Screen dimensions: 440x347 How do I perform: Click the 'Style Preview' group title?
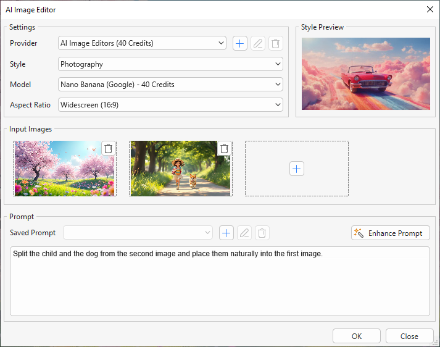322,27
